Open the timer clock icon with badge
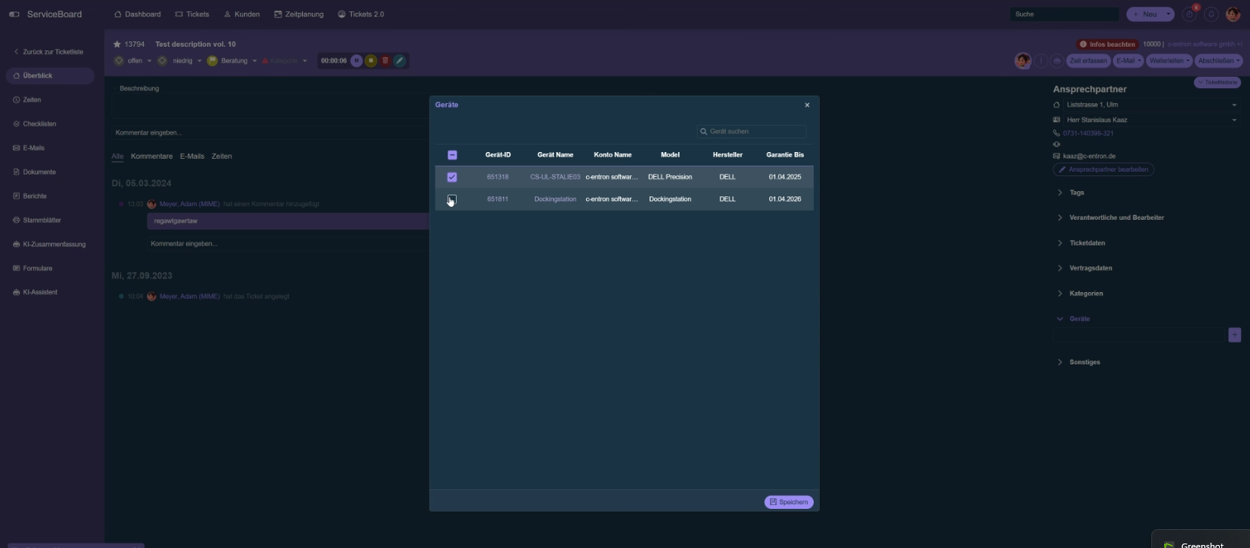1250x548 pixels. click(1189, 14)
